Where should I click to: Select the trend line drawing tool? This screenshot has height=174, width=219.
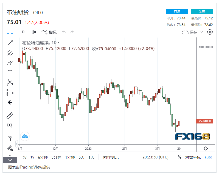tap(10, 43)
